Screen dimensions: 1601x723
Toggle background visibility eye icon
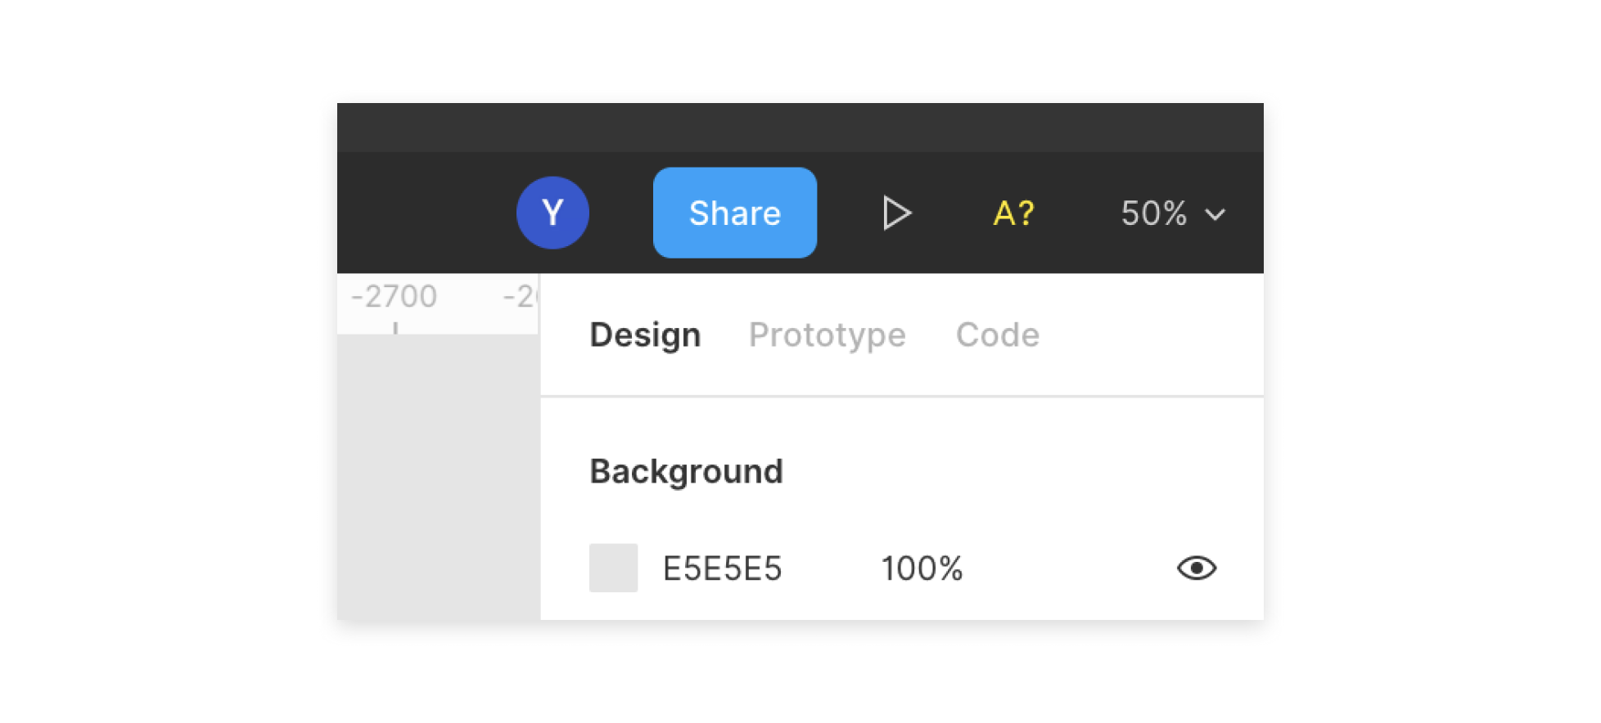pos(1197,568)
